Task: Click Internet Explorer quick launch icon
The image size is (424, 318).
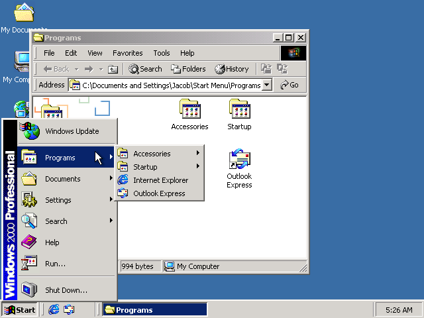Action: tap(54, 309)
